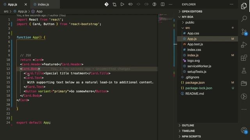Open App.css in the explorer
Viewport: 250px width, 140px height.
tap(193, 33)
